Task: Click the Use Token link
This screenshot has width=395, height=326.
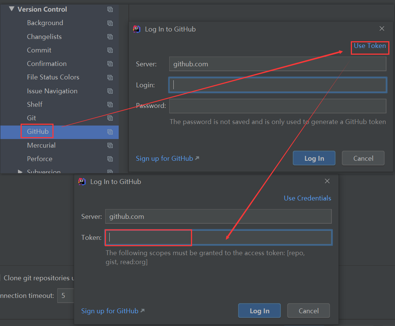Action: point(370,46)
